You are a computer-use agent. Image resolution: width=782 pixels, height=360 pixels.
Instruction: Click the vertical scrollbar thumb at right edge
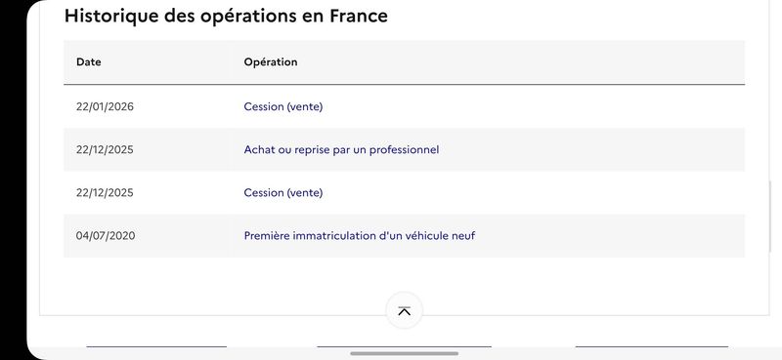[770, 217]
